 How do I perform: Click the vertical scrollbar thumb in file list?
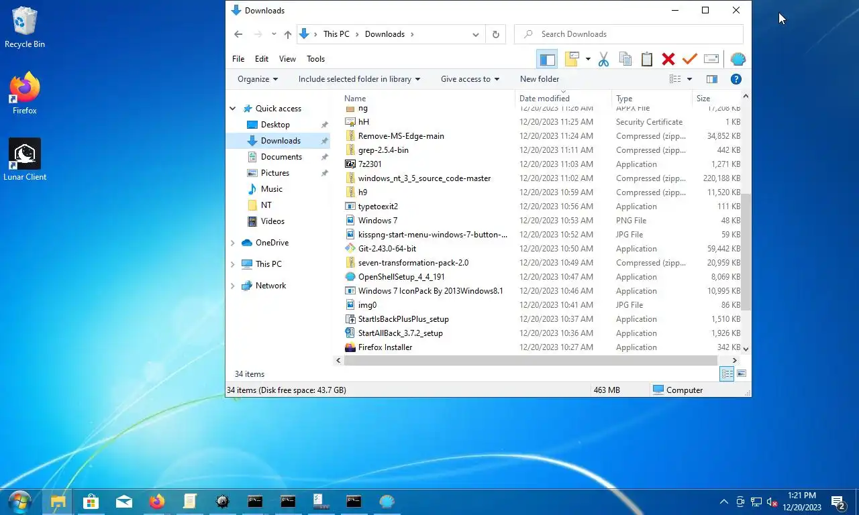(x=746, y=252)
